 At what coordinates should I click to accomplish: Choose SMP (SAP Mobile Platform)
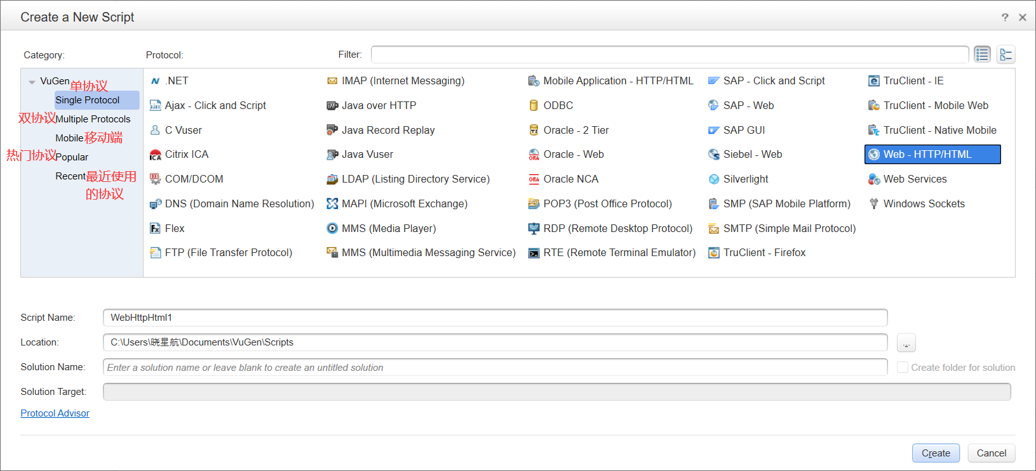pyautogui.click(x=779, y=204)
